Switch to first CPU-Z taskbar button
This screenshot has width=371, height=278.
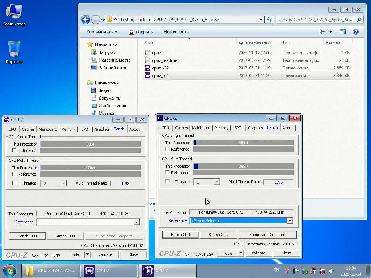(109, 271)
